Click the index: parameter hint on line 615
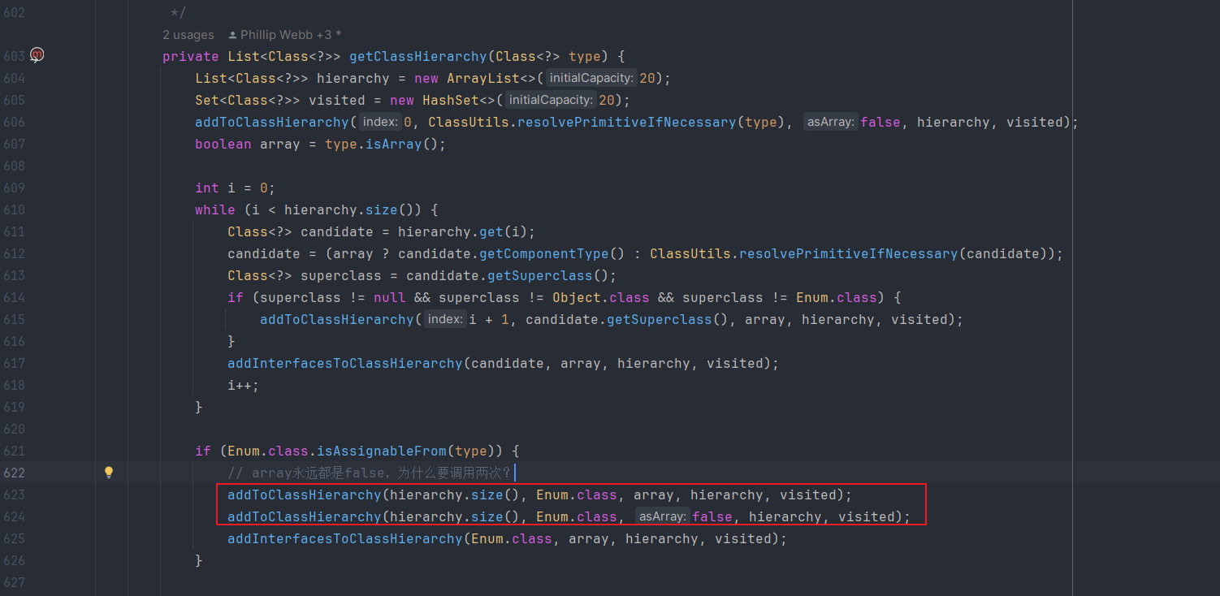Viewport: 1220px width, 596px height. click(x=445, y=319)
